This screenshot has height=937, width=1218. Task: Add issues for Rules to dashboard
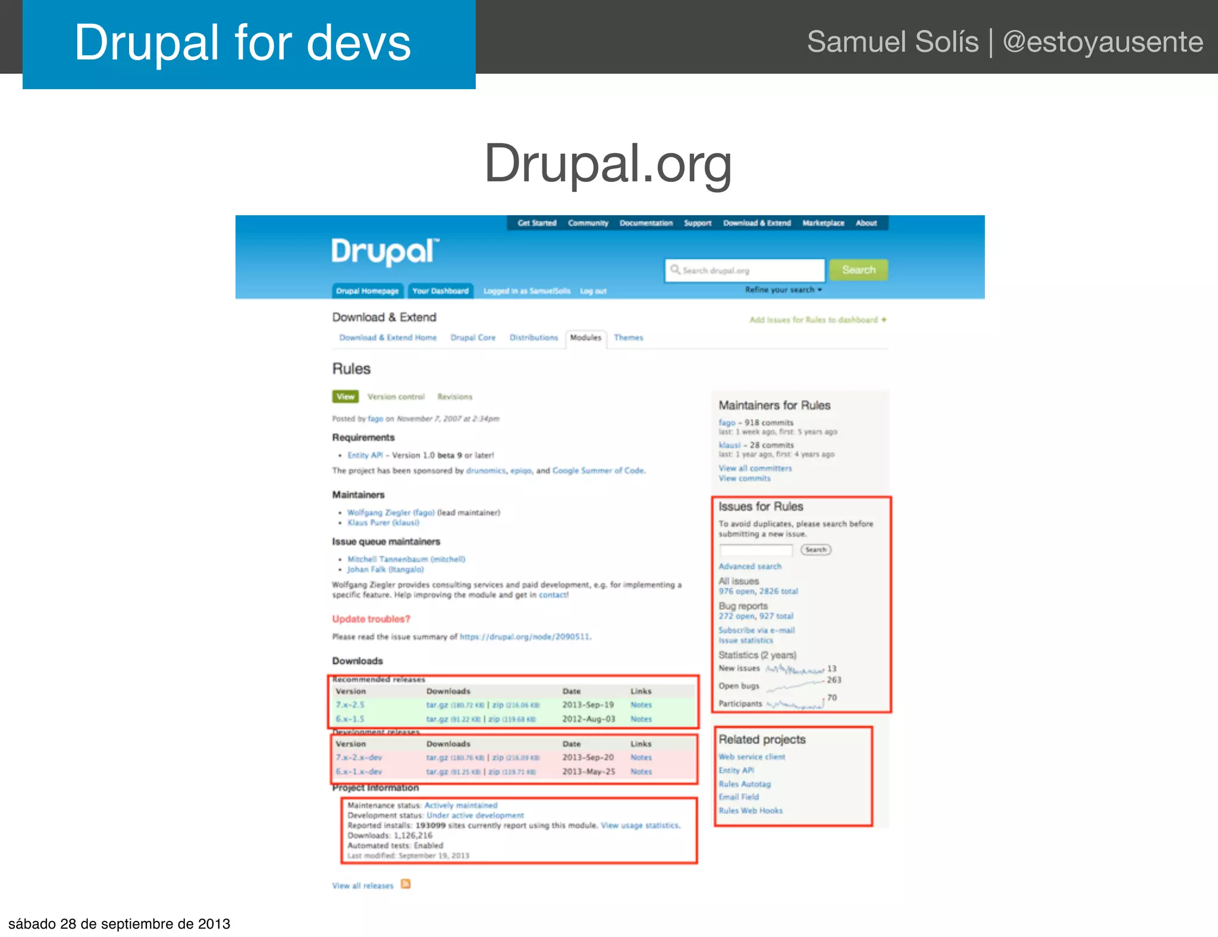(x=818, y=320)
